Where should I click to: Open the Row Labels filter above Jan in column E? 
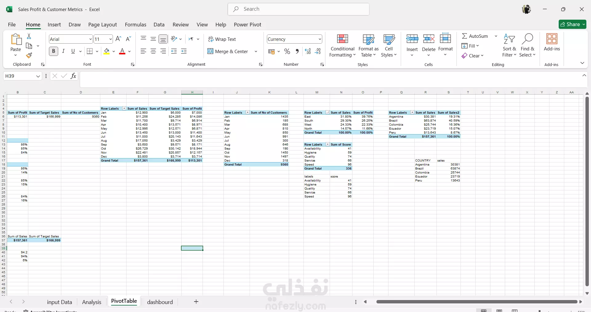click(x=124, y=108)
